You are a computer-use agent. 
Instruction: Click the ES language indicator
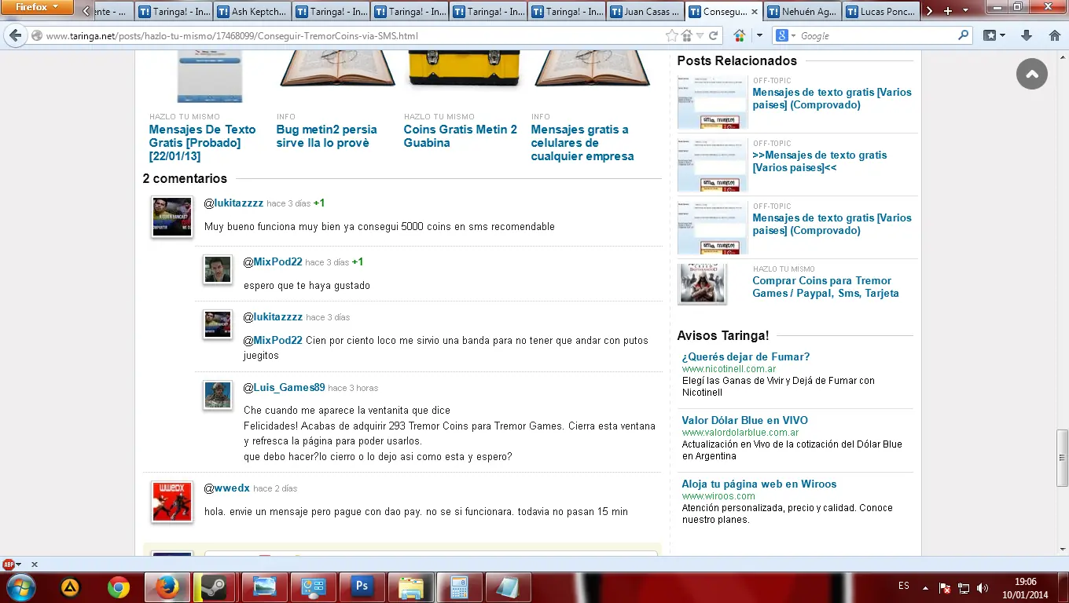tap(903, 587)
